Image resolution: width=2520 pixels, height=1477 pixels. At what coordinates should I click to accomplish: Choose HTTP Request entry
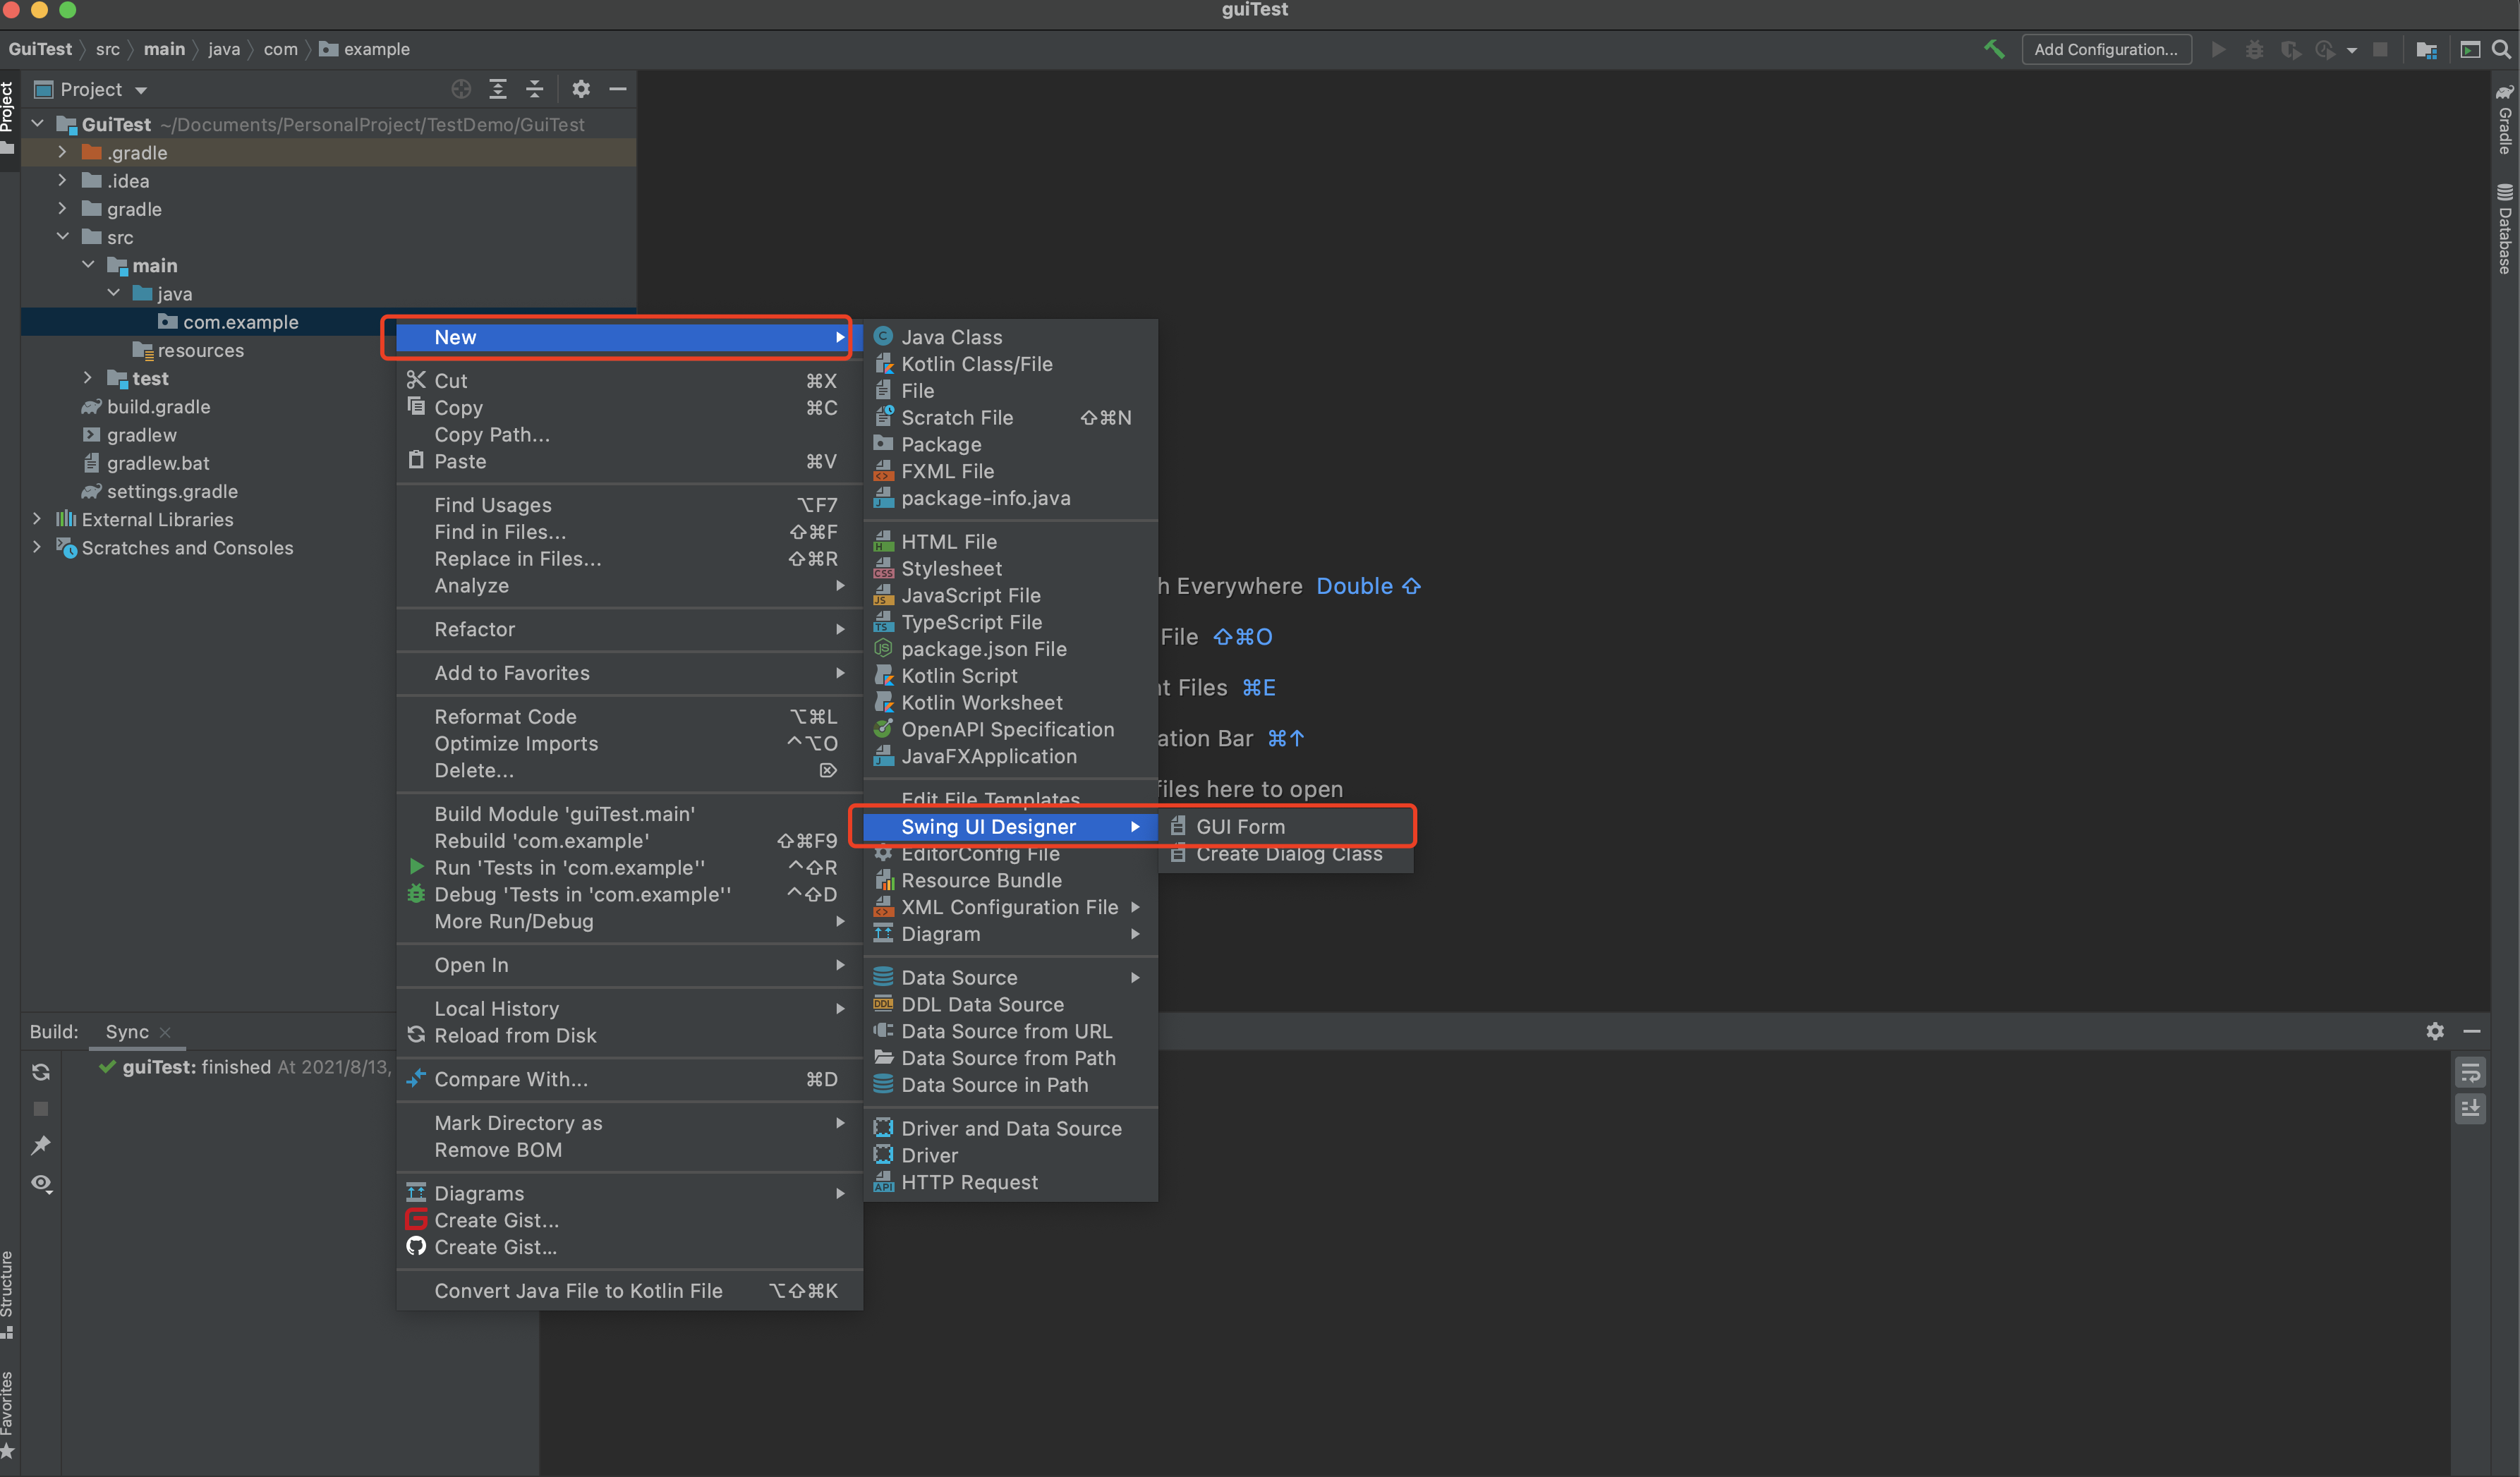coord(1010,1182)
